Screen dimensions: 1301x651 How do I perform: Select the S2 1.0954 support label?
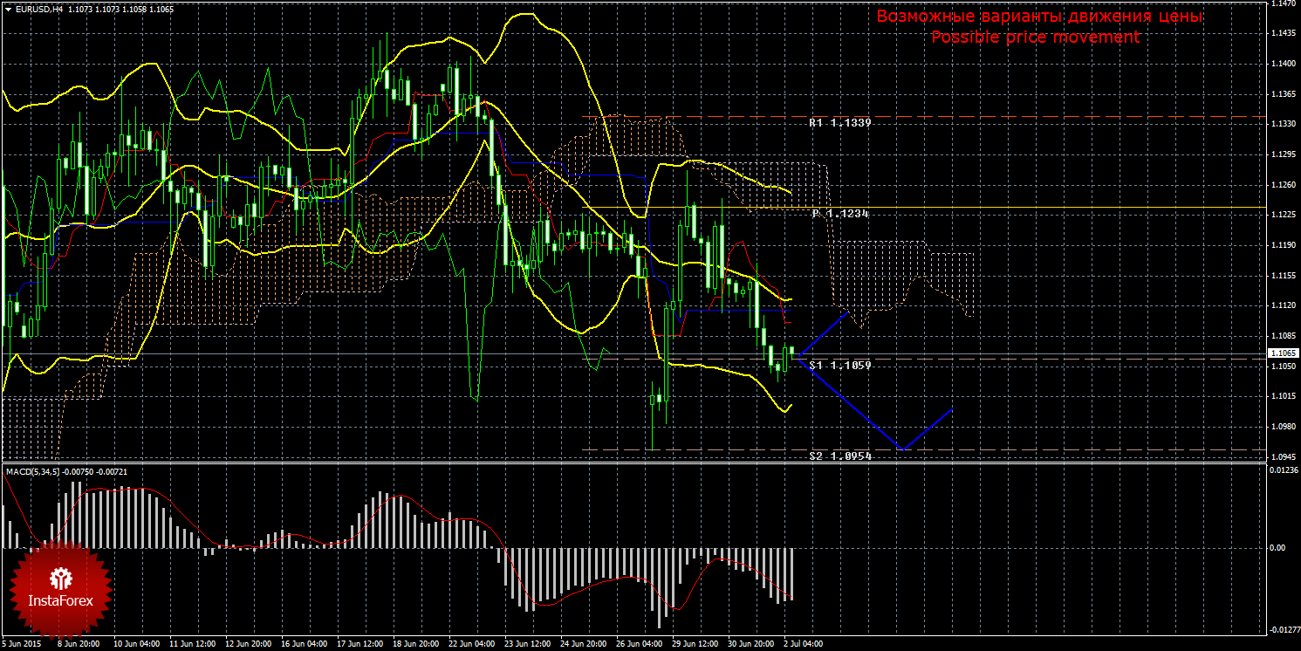tap(839, 456)
